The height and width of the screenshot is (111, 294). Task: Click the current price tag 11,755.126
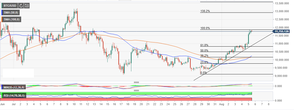click(x=282, y=31)
